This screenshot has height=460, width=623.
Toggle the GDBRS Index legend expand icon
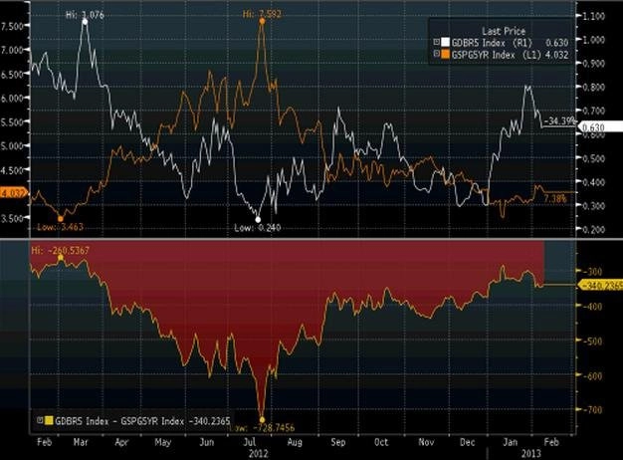click(x=436, y=42)
